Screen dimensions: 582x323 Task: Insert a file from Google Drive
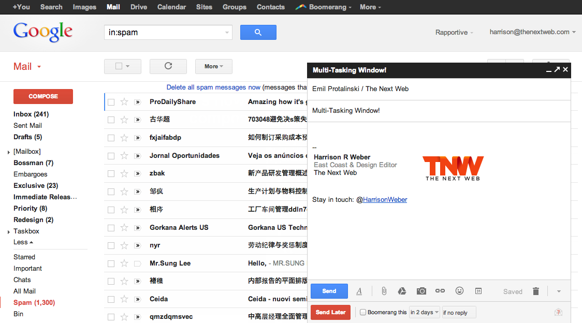402,291
